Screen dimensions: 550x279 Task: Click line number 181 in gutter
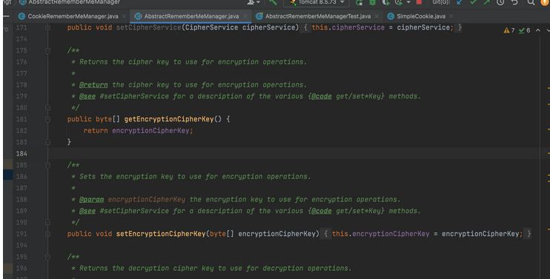(x=21, y=119)
